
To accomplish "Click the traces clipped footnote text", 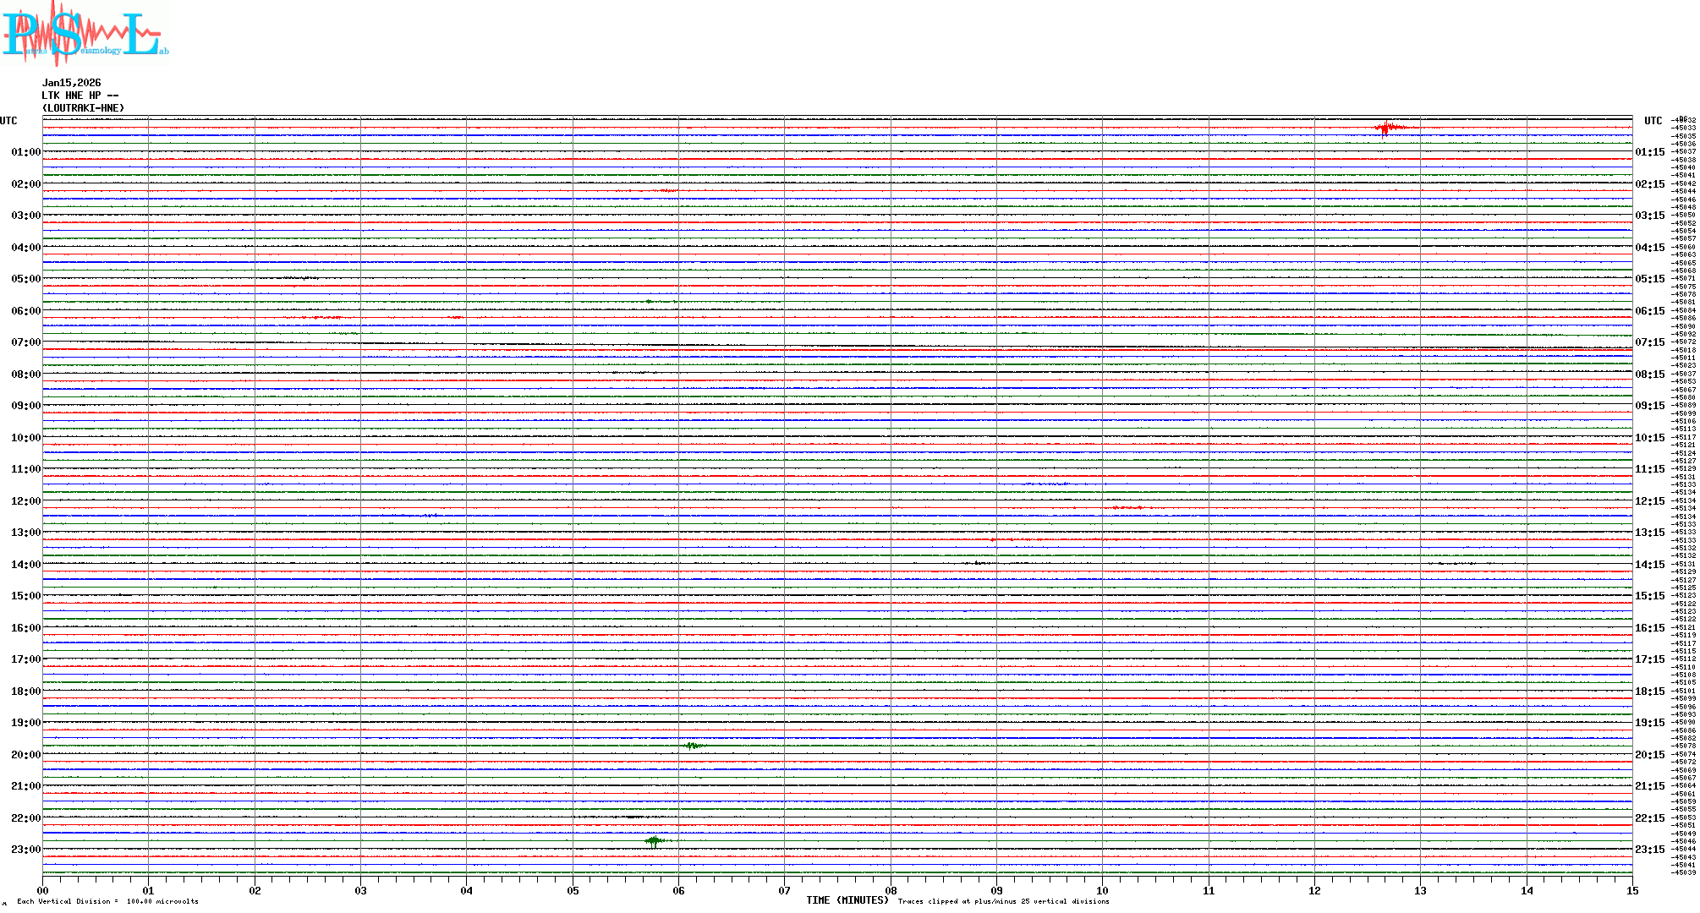I will 1003,901.
